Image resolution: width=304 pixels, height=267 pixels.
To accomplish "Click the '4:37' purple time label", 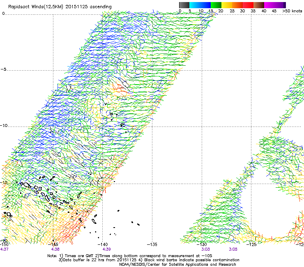I will click(4, 249).
